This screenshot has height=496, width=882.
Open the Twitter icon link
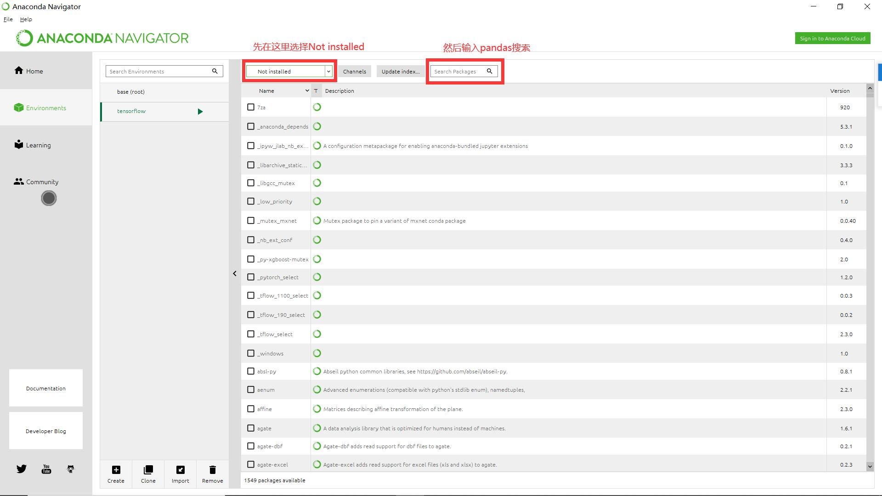point(22,469)
